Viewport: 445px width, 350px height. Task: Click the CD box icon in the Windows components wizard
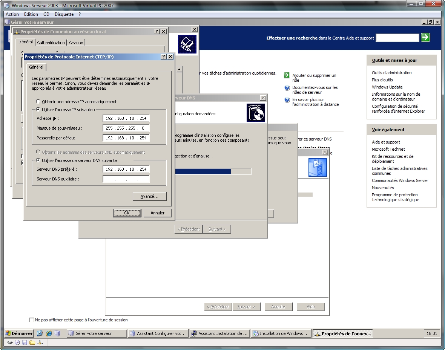[256, 113]
